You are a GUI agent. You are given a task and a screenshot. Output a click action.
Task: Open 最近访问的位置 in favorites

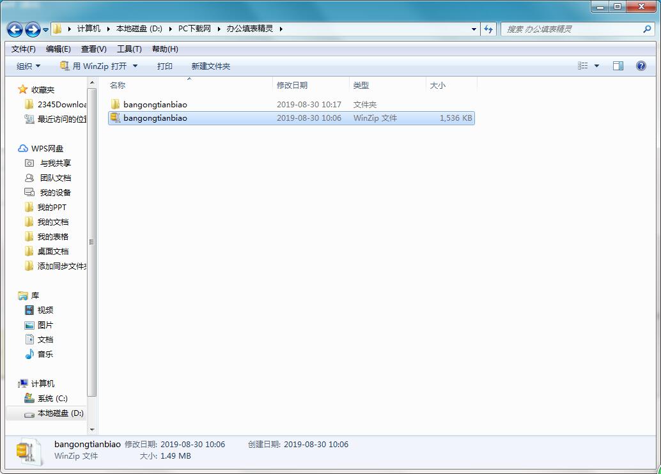coord(55,119)
